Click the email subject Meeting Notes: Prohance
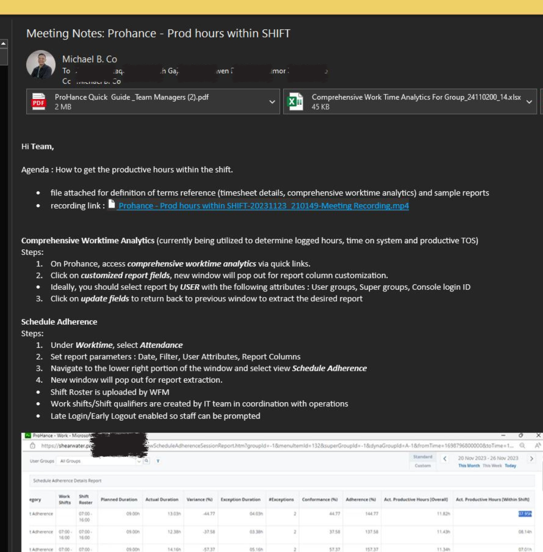The height and width of the screenshot is (552, 543). pyautogui.click(x=158, y=33)
